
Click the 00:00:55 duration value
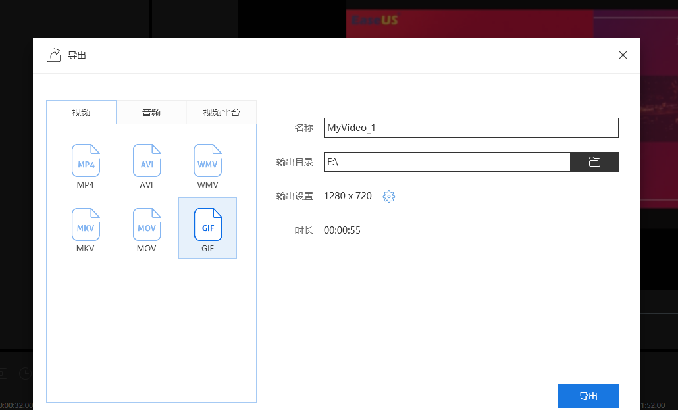pos(342,230)
